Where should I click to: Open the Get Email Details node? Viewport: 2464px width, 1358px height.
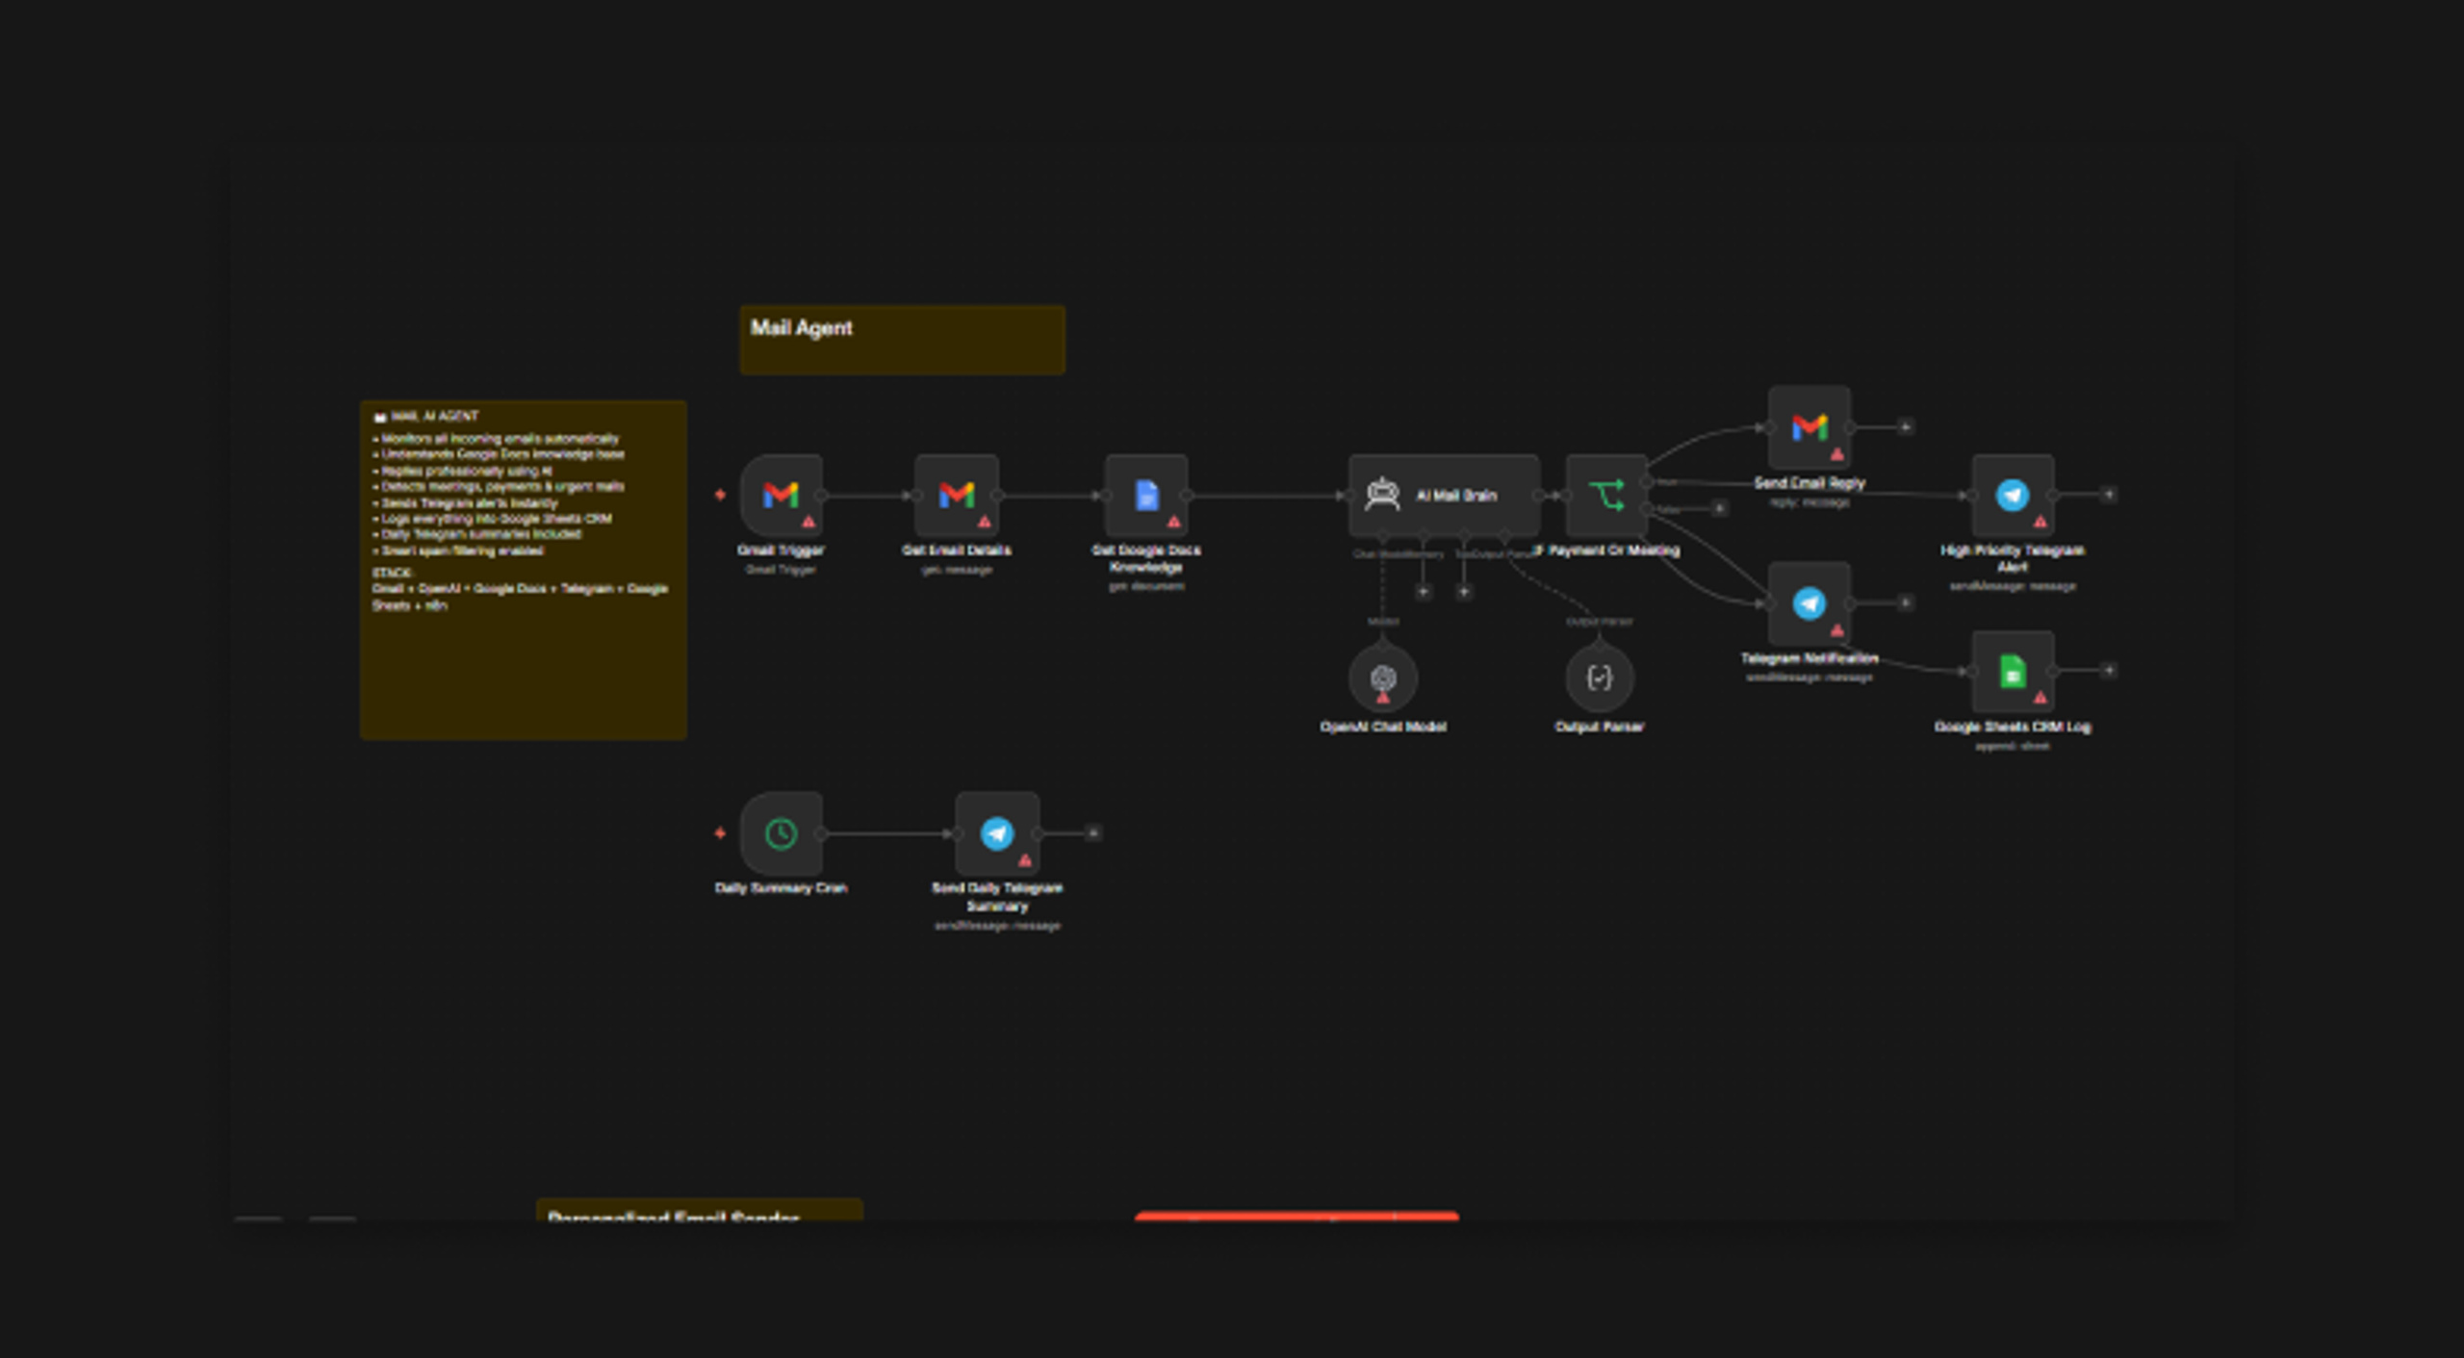click(x=956, y=496)
